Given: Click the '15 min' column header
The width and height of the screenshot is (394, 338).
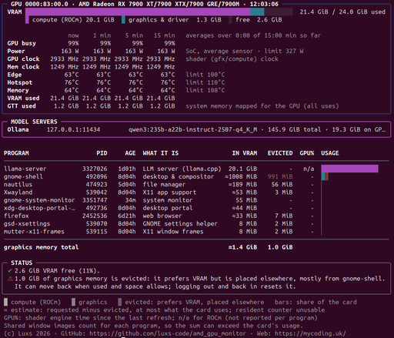Looking at the screenshot, I should click(164, 35).
